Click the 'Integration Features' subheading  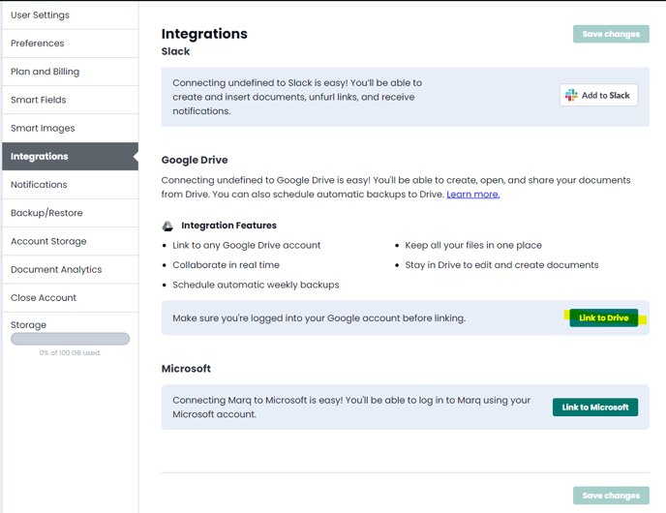coord(228,226)
